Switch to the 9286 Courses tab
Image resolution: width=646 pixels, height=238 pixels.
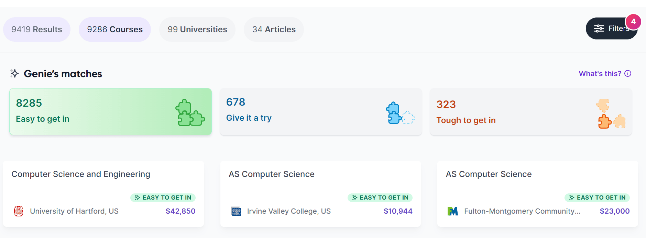click(115, 29)
